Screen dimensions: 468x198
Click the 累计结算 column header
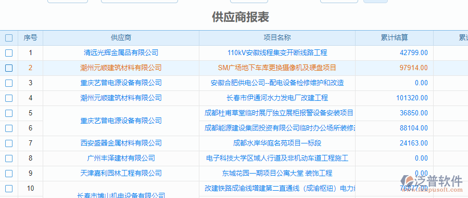coord(394,38)
